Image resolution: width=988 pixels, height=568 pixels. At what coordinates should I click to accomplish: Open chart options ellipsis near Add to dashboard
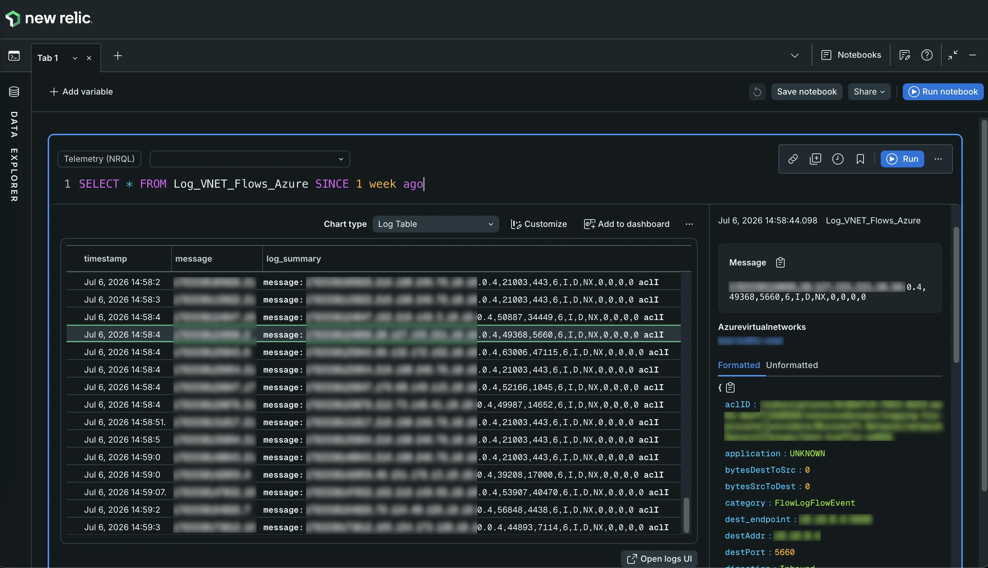pyautogui.click(x=689, y=224)
